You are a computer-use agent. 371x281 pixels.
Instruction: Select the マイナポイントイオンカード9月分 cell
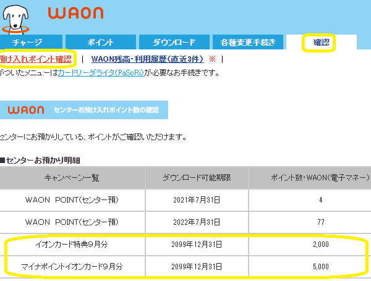point(72,267)
